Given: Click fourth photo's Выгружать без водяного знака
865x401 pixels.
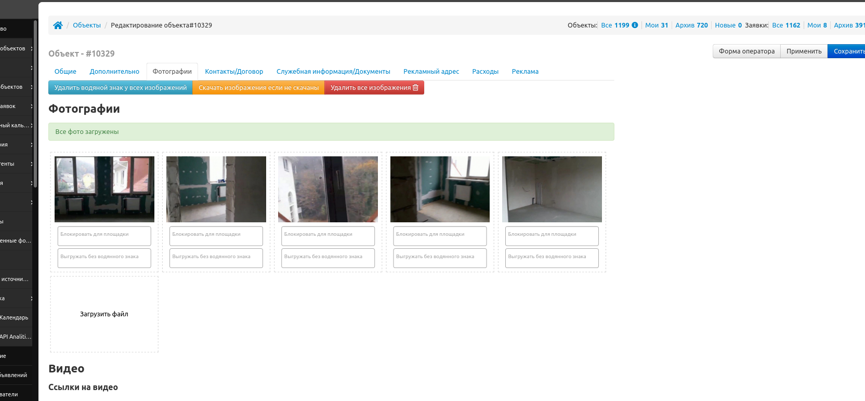Looking at the screenshot, I should click(440, 258).
